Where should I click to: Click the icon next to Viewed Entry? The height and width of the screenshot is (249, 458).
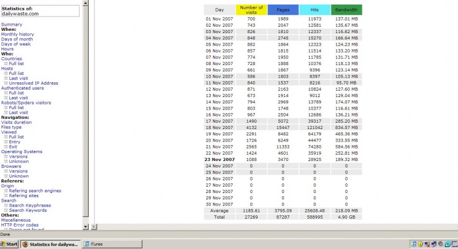point(6,142)
